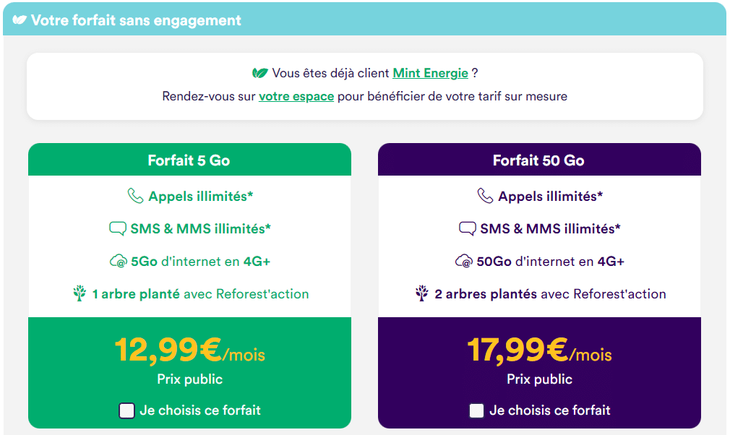Check Je choisis ce forfait for 5 Go
The width and height of the screenshot is (730, 435).
tap(126, 411)
